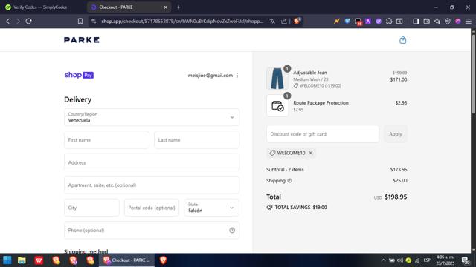Focus the Address input field
Viewport: 476px width, 267px height.
152,162
